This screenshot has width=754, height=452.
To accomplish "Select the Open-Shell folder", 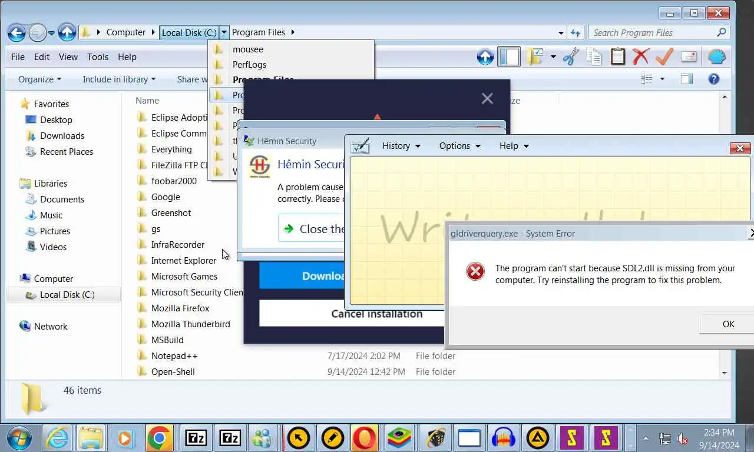I will click(x=173, y=372).
